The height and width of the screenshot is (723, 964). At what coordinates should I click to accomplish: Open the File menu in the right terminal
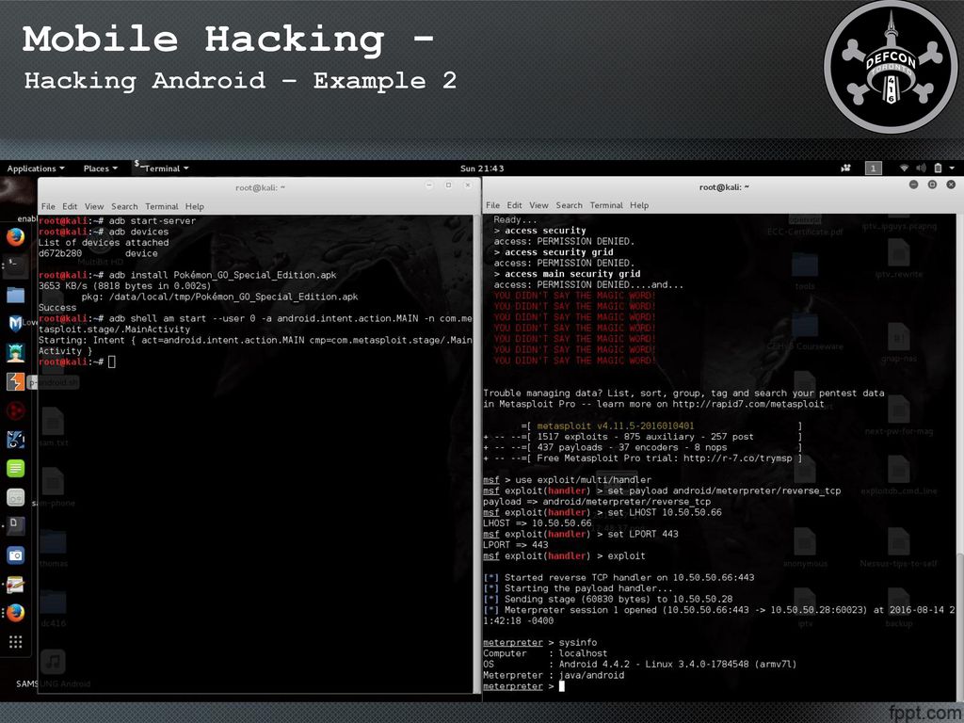[x=492, y=205]
